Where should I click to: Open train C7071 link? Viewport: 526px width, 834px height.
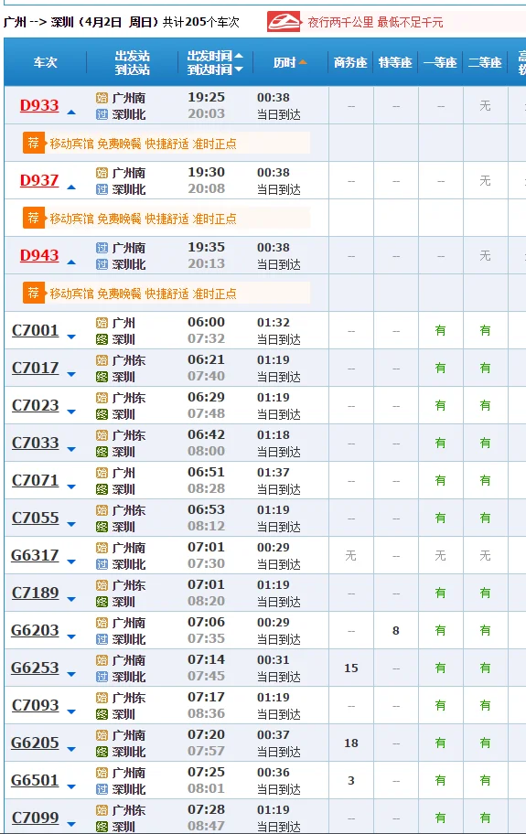(35, 480)
